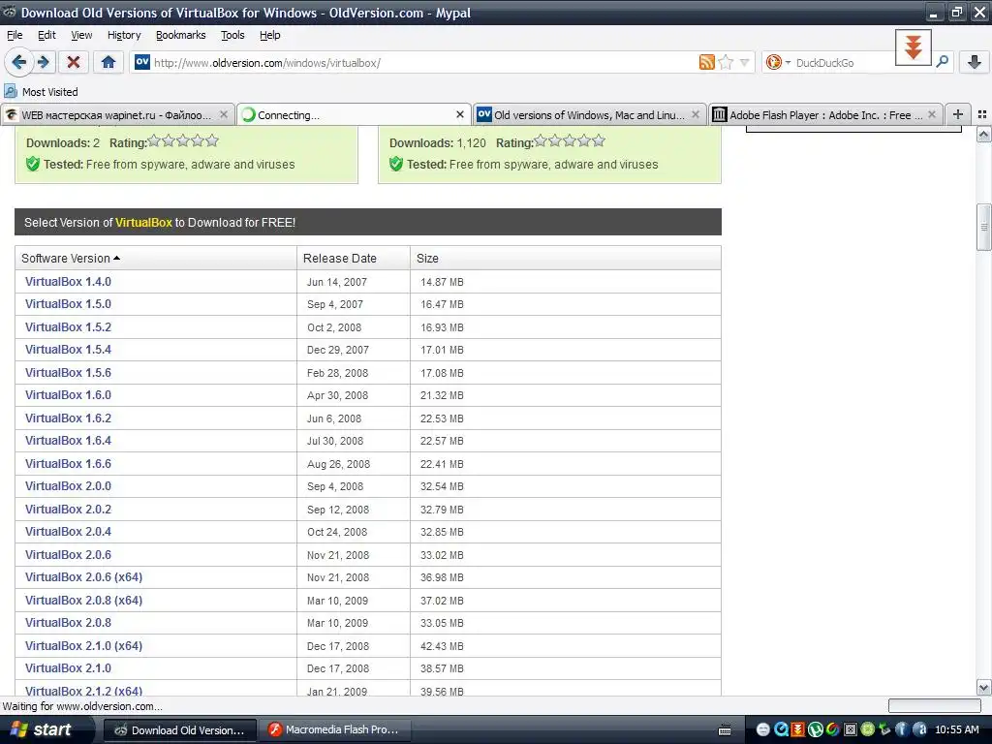Viewport: 992px width, 744px height.
Task: Close the Adobe Flash Player tab
Action: [931, 114]
